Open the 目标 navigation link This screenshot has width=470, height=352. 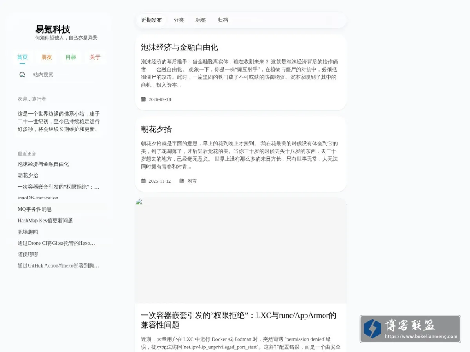[71, 57]
